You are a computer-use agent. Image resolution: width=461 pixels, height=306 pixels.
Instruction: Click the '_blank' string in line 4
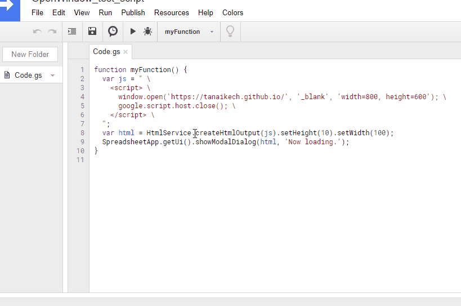(313, 97)
